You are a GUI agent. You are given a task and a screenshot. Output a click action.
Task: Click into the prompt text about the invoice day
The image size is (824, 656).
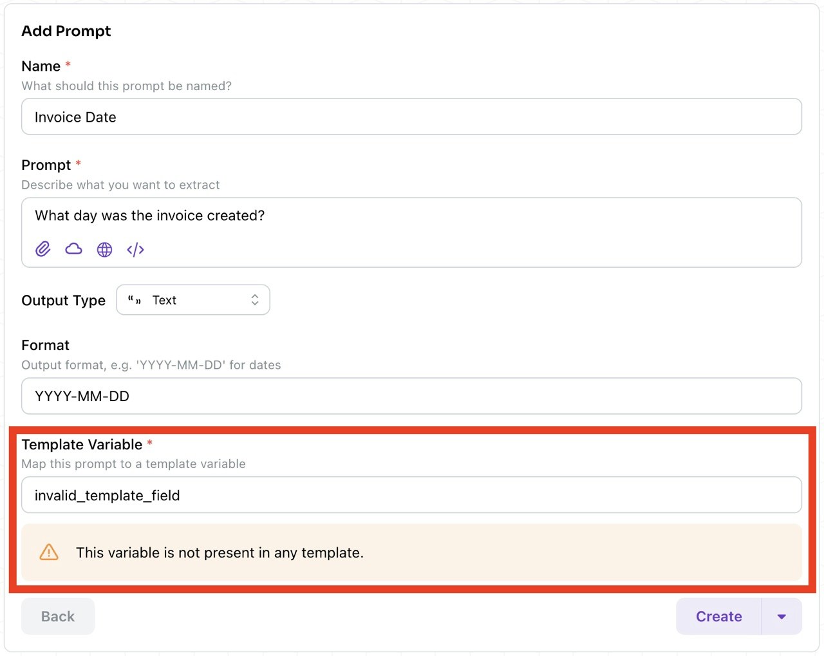pyautogui.click(x=149, y=216)
